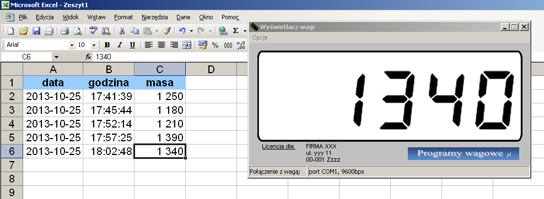Open the Arial font name dropdown
This screenshot has height=199, width=544.
(x=72, y=45)
